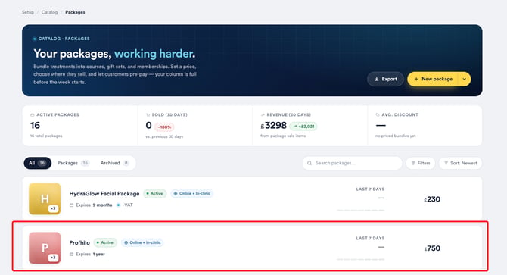Click the sort icon in Sort: Newest

[446, 164]
